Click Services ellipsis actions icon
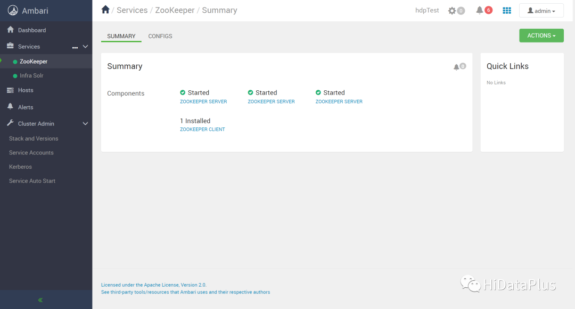The width and height of the screenshot is (575, 309). pos(75,47)
